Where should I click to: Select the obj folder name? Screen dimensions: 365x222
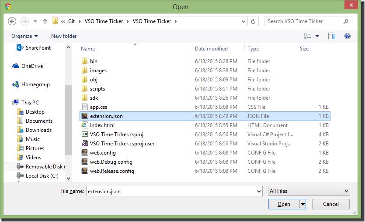click(x=94, y=80)
